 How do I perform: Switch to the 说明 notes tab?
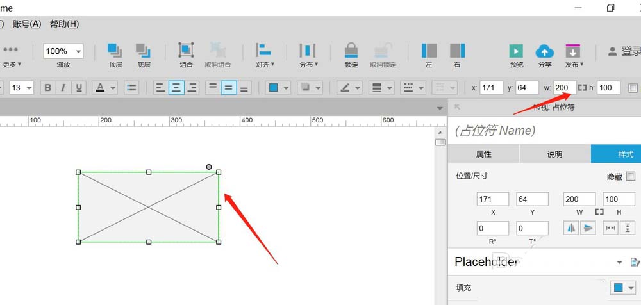pyautogui.click(x=554, y=154)
